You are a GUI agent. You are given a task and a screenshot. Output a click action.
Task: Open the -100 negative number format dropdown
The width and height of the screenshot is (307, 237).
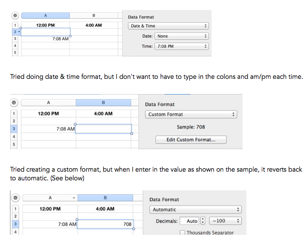pyautogui.click(x=225, y=221)
